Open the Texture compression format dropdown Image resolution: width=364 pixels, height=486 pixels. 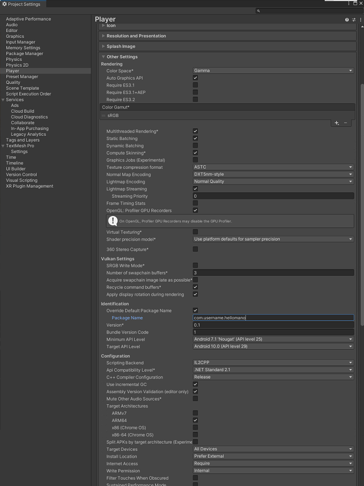point(273,167)
